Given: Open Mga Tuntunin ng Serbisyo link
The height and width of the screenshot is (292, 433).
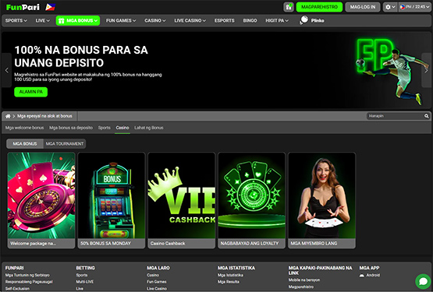Looking at the screenshot, I should (x=27, y=275).
